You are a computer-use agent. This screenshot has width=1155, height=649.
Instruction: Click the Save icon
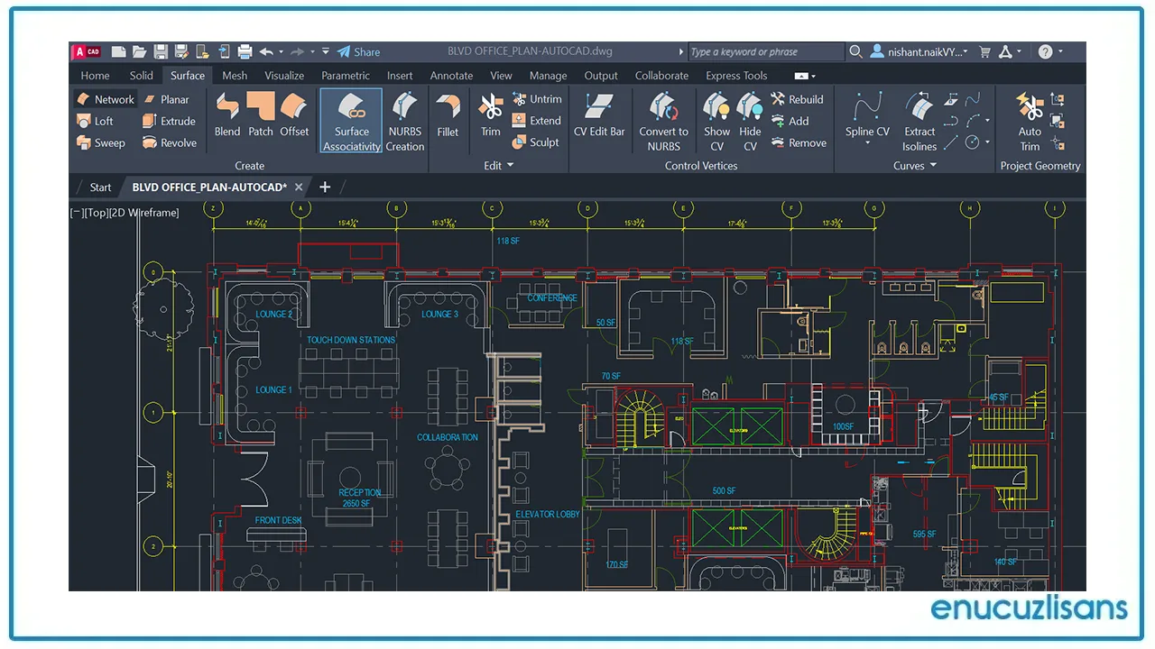tap(161, 52)
